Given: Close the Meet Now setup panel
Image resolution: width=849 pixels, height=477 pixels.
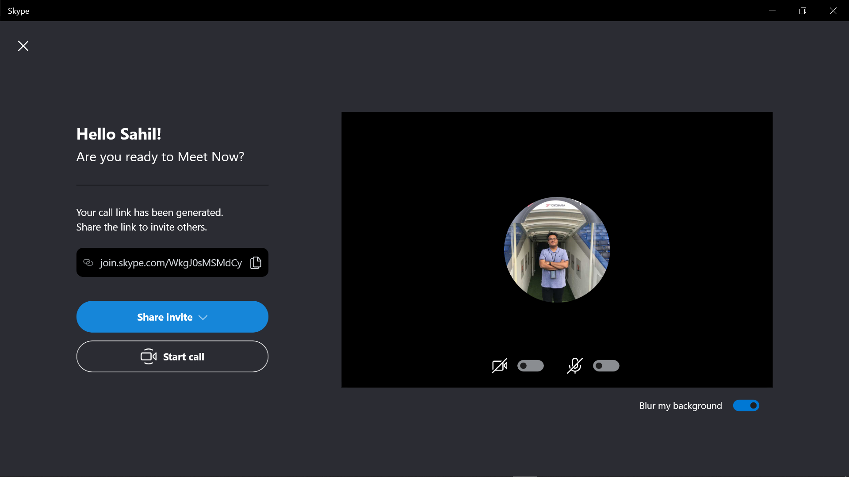Looking at the screenshot, I should coord(23,46).
